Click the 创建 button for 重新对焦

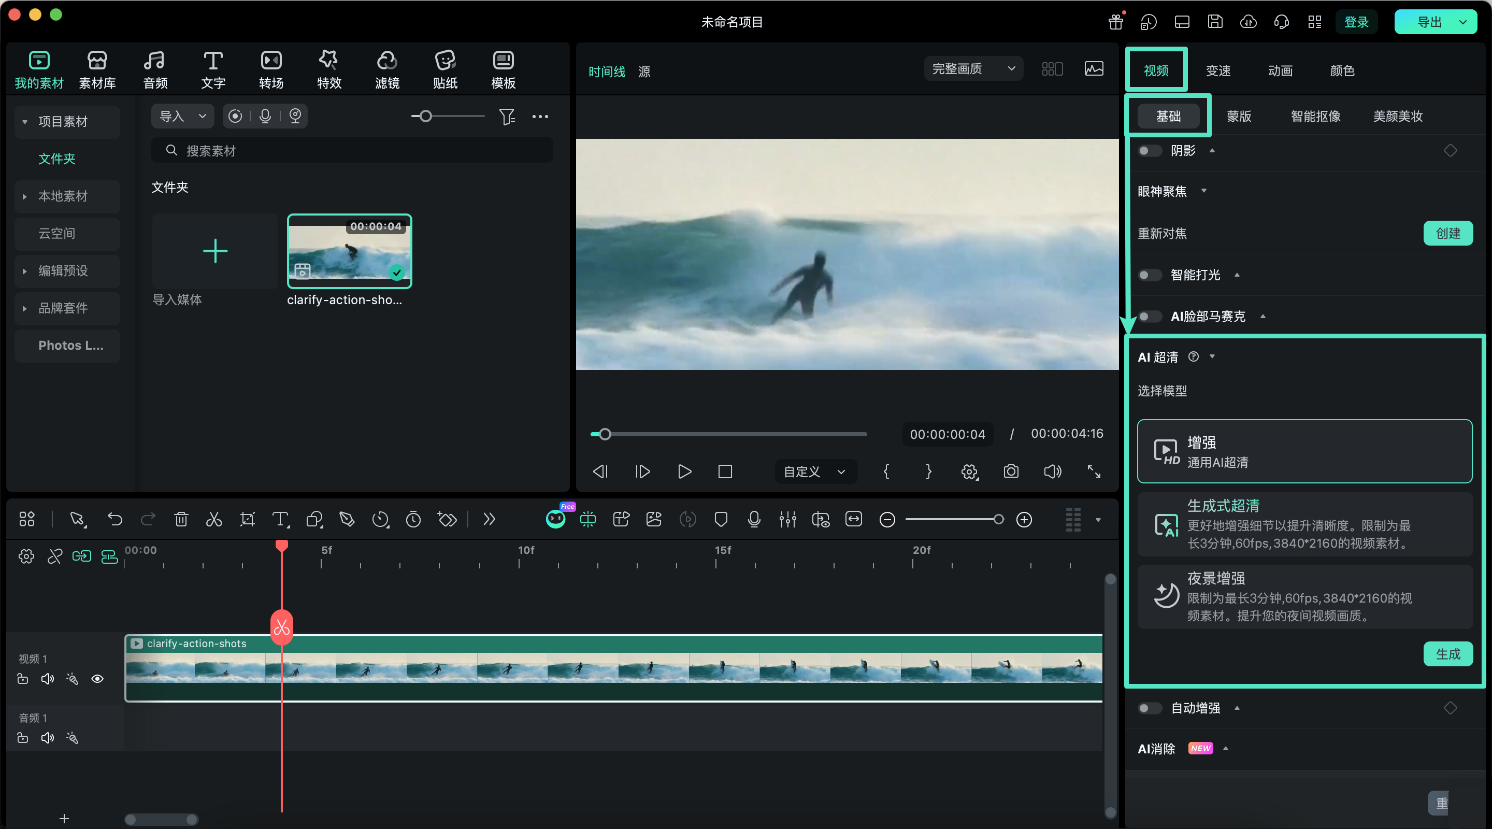tap(1447, 233)
